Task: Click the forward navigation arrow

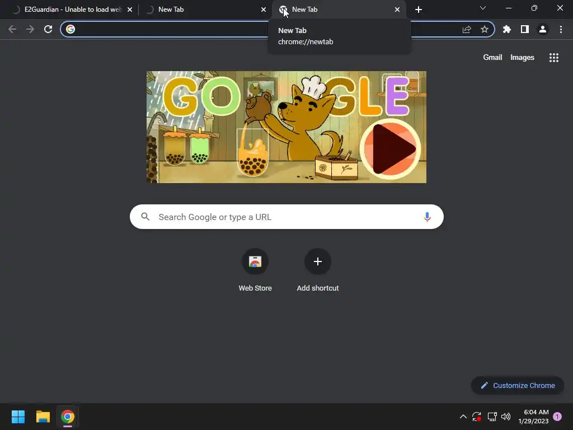Action: [x=30, y=29]
